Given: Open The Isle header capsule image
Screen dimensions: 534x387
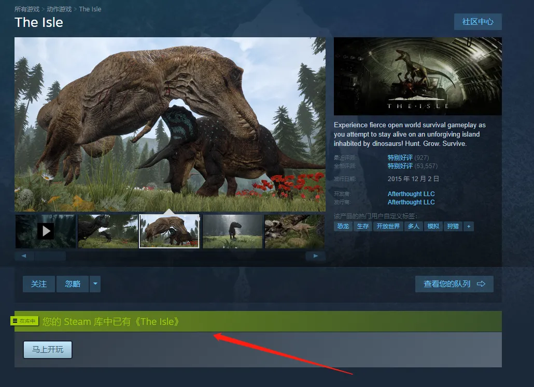Looking at the screenshot, I should (417, 76).
